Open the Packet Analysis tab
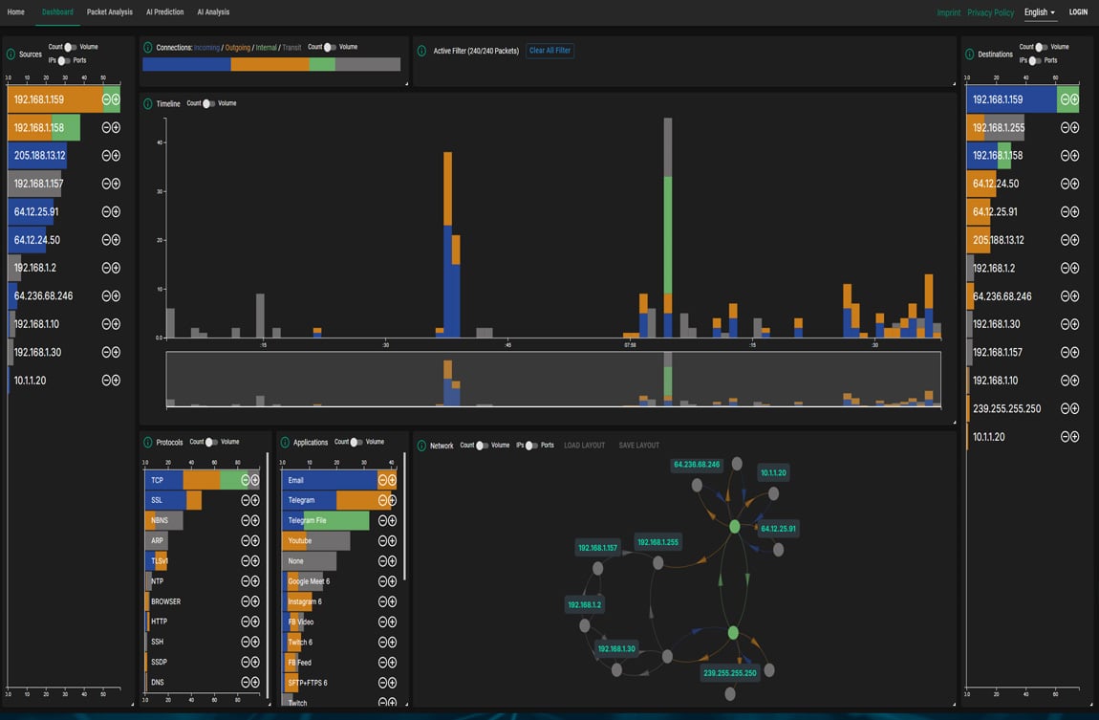1099x720 pixels. [110, 12]
